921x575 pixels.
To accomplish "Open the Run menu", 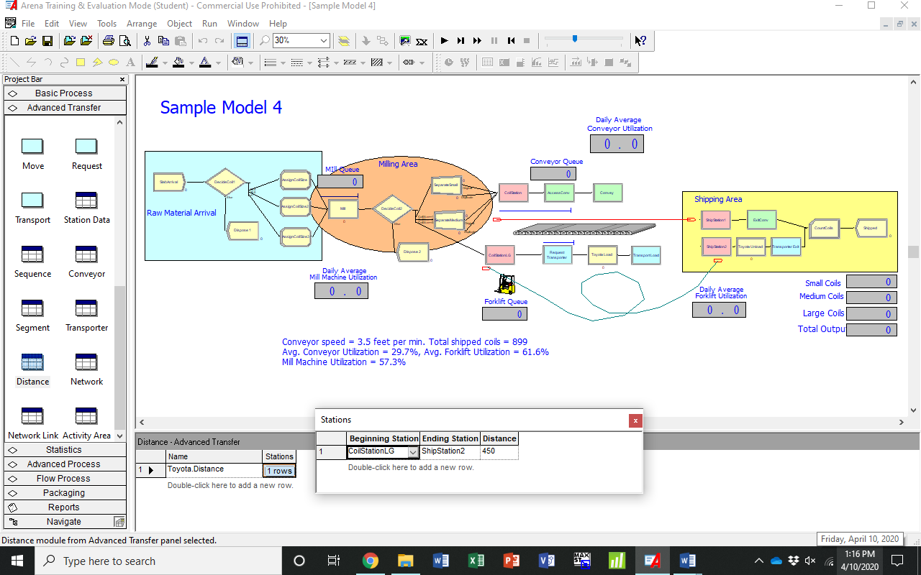I will tap(209, 24).
